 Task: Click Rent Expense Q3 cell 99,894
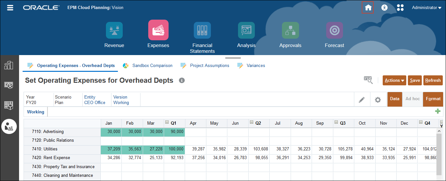pos(344,158)
